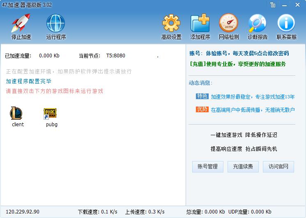
Task: Close the 47加速器 window
Action: [x=297, y=5]
